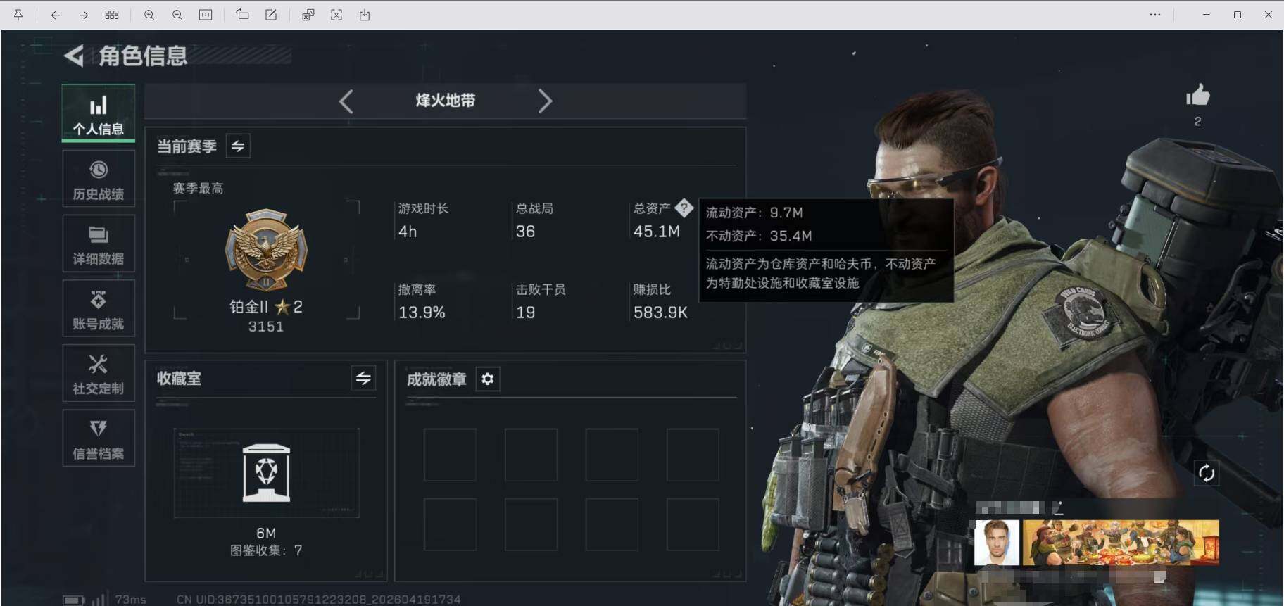Click the network signal bars icon
Screen dimensions: 1284x606
point(99,600)
